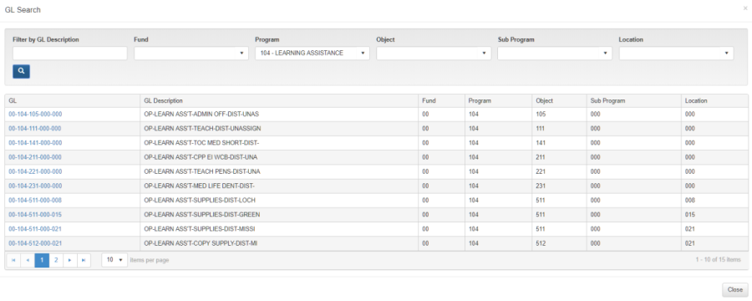This screenshot has width=752, height=301.
Task: Open GL link 00-104-231-000-000
Action: pos(35,186)
